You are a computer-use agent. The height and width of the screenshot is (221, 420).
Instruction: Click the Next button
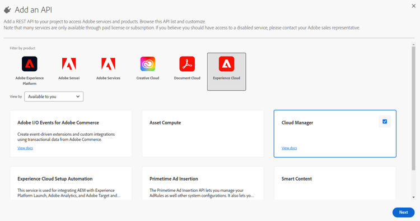point(403,212)
